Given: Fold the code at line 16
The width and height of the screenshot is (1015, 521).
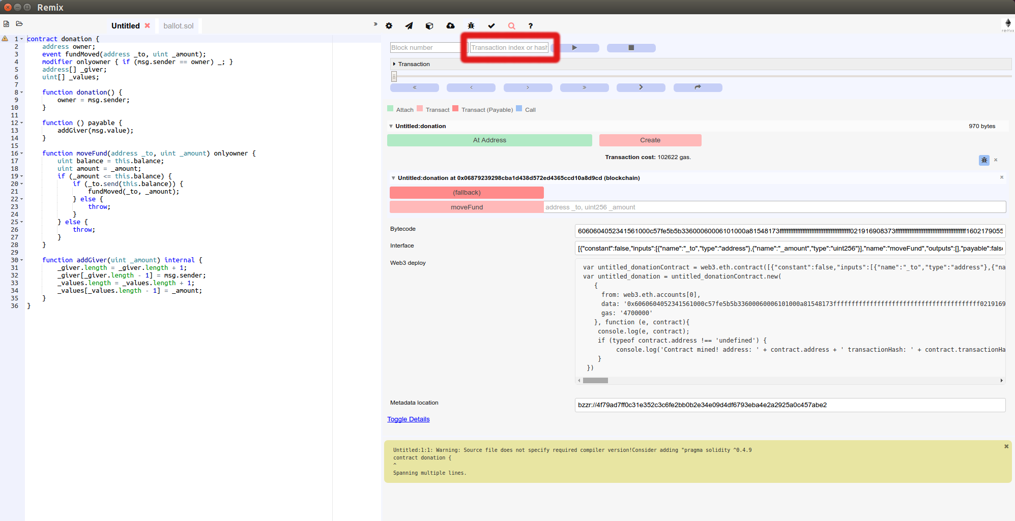Looking at the screenshot, I should (x=22, y=154).
